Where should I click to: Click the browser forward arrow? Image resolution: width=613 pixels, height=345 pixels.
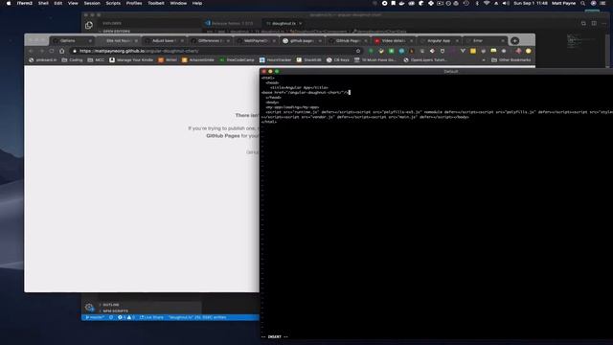[41, 51]
